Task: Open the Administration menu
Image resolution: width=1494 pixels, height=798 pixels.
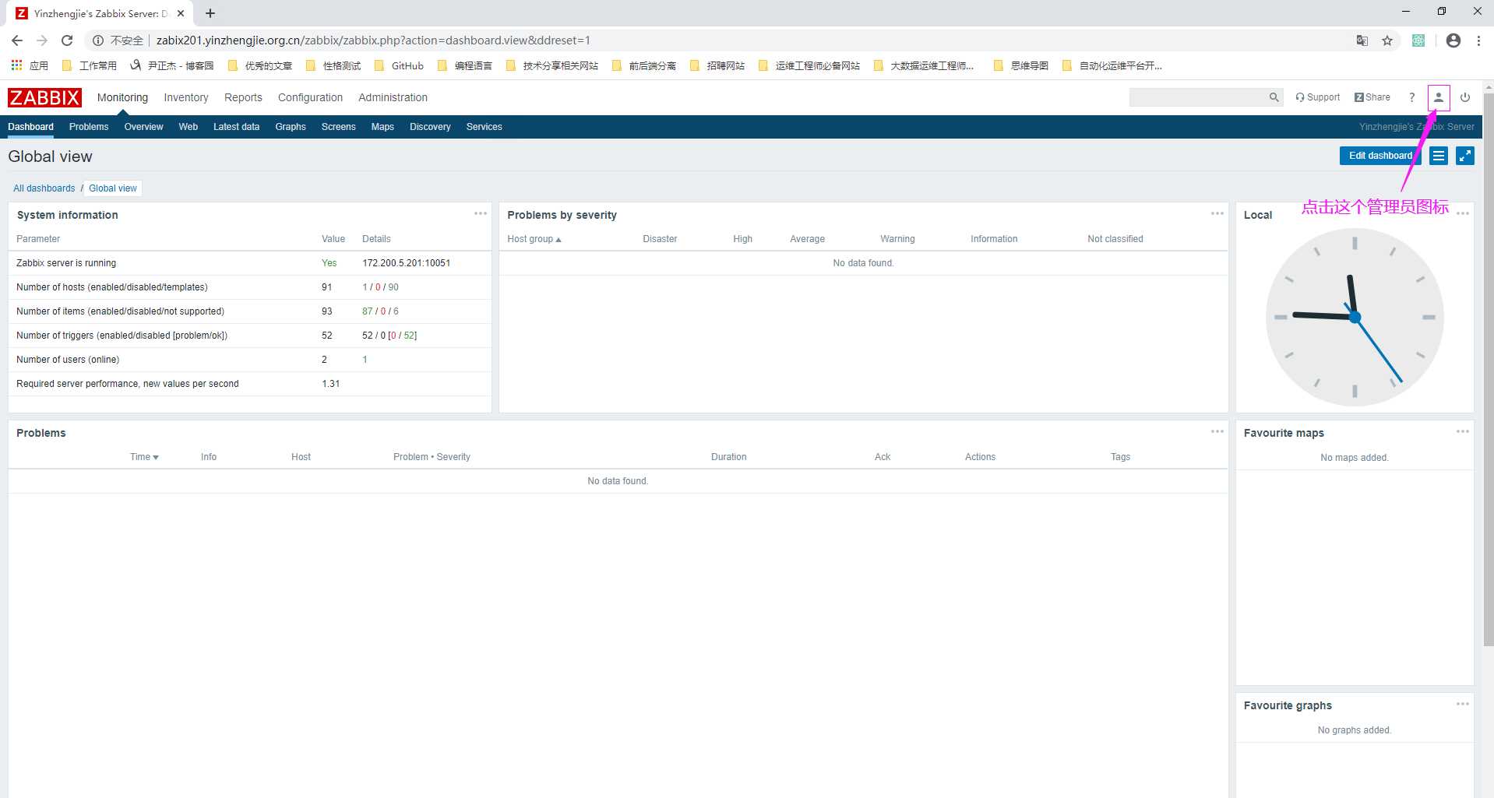Action: pos(393,97)
